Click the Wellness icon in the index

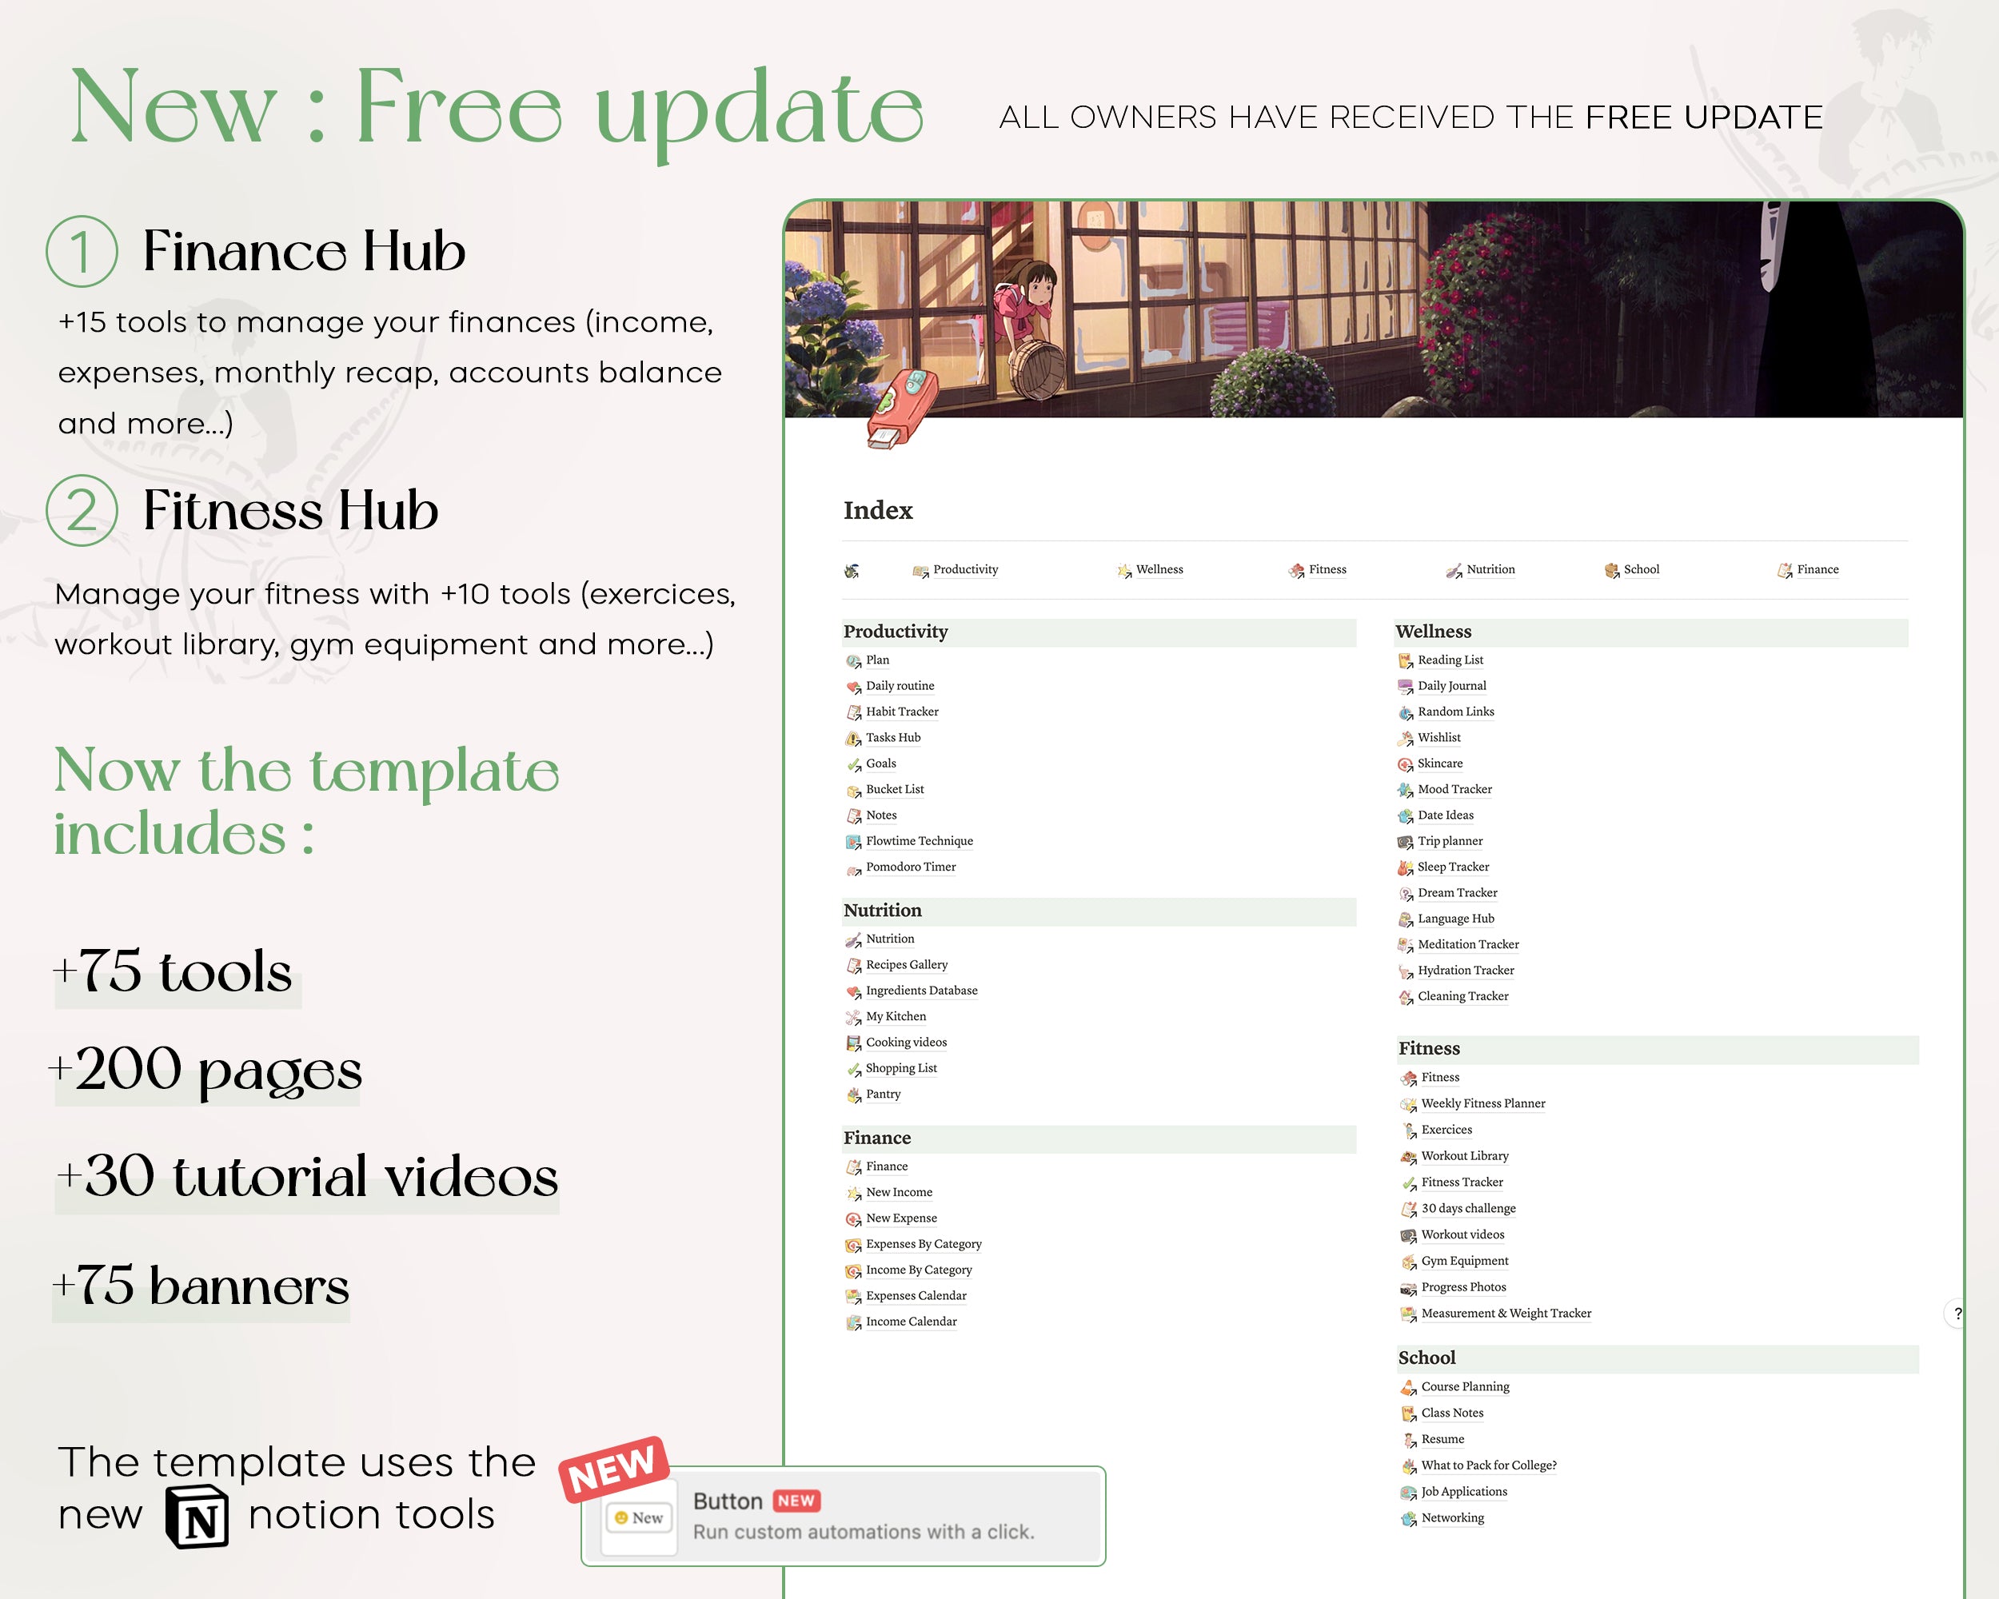(x=1126, y=569)
